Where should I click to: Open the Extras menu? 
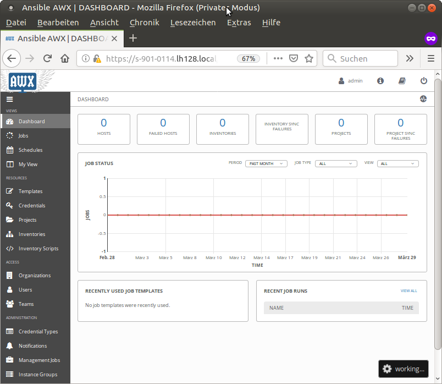tap(239, 23)
